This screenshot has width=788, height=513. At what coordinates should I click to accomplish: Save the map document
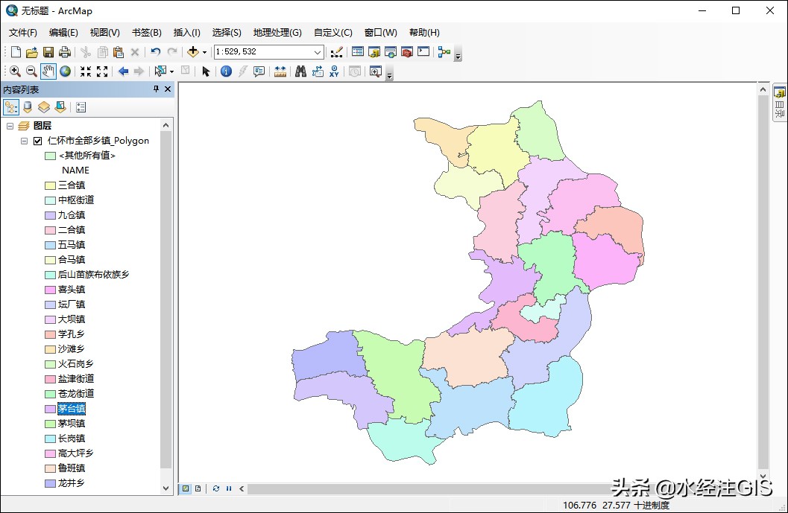coord(48,52)
